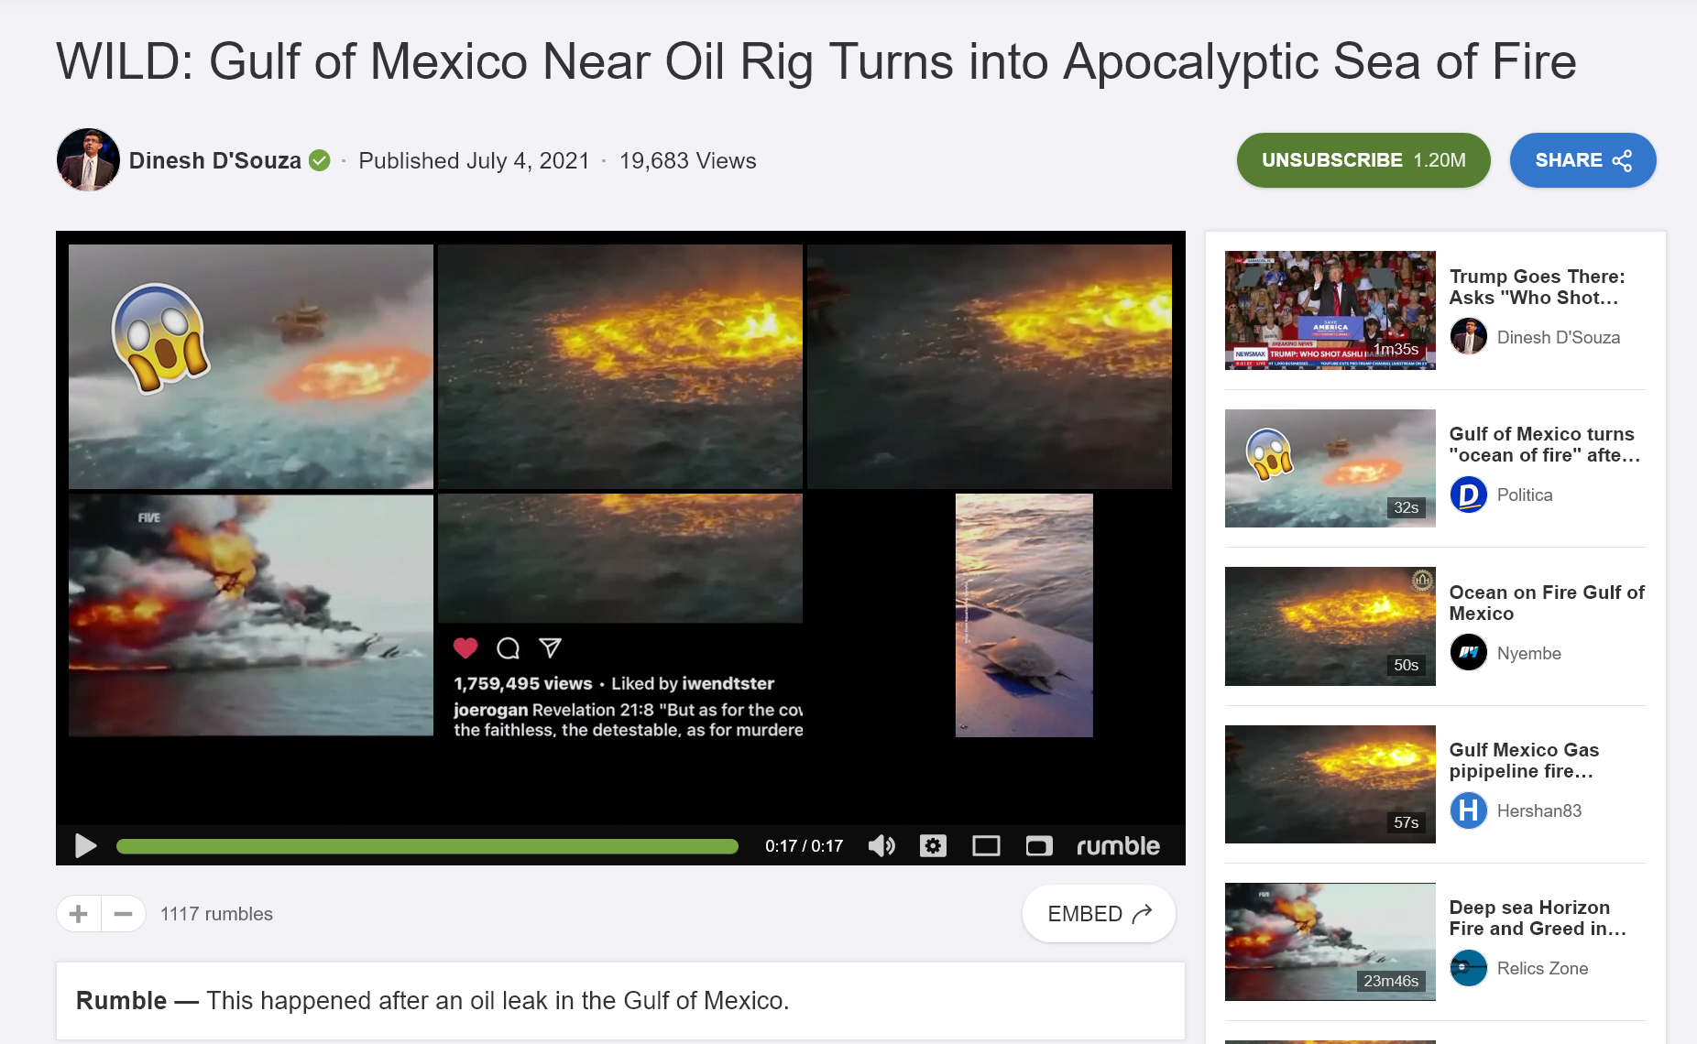Click Published July 4, 2021 date
This screenshot has height=1044, width=1697.
(x=474, y=160)
